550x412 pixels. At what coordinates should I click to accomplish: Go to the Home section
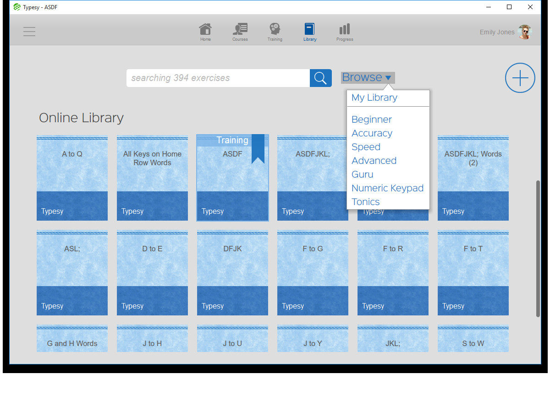(x=205, y=32)
